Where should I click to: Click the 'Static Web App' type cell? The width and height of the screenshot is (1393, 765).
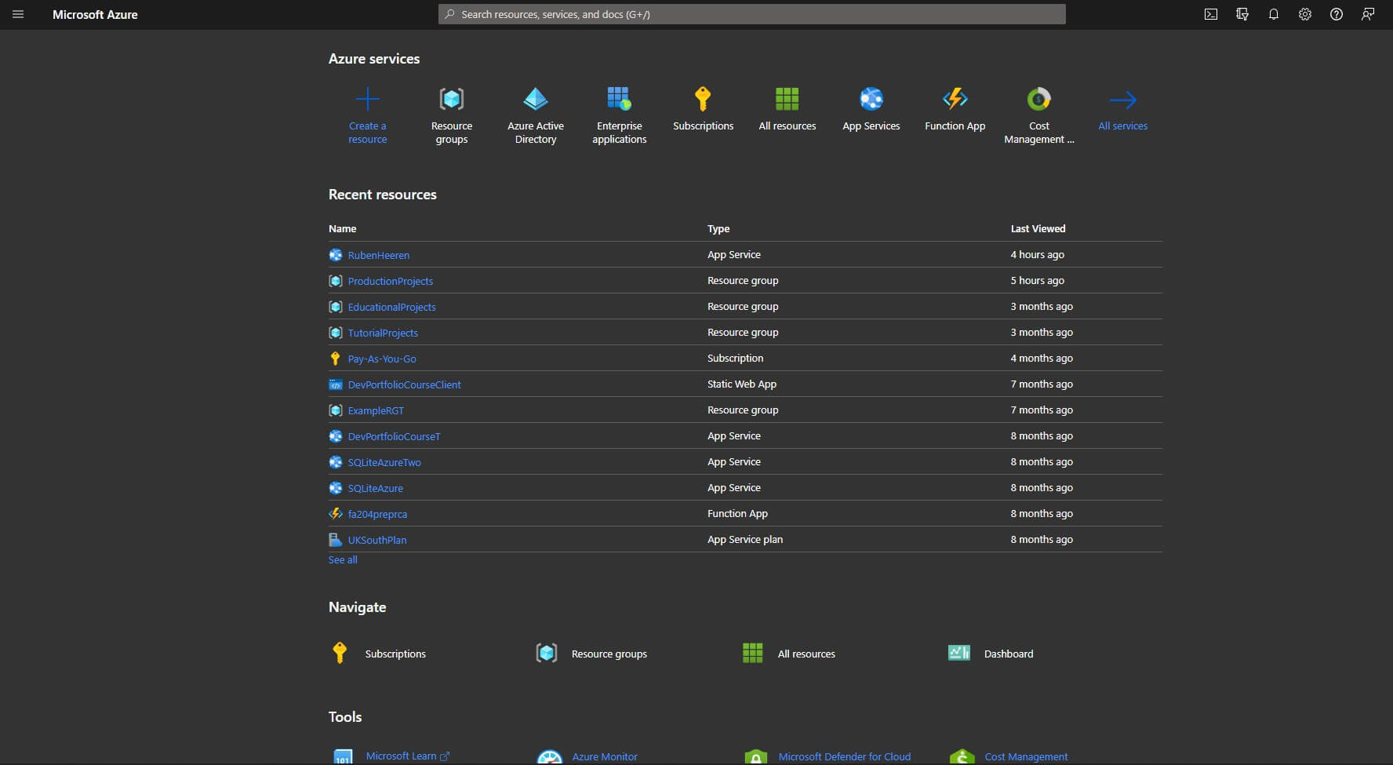[x=742, y=384]
